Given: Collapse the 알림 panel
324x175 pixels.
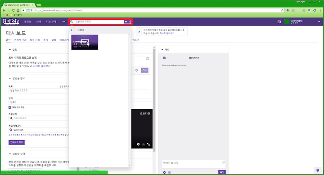Looking at the screenshot, I should [10, 50].
